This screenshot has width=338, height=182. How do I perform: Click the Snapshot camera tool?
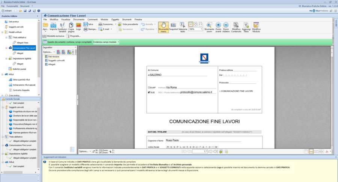pos(174,27)
